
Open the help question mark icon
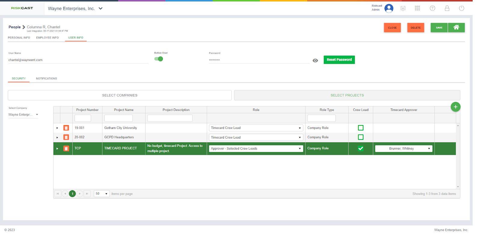(x=432, y=8)
